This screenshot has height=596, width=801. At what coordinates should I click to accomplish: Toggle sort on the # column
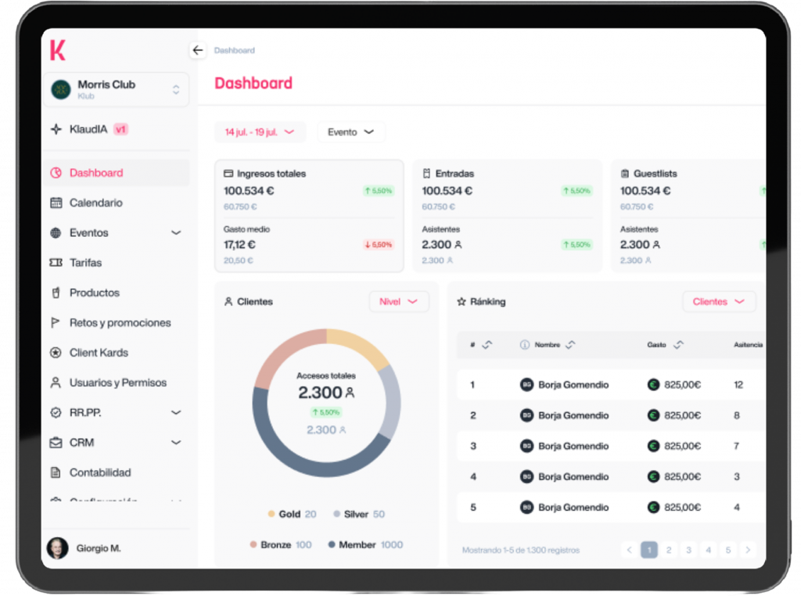487,345
